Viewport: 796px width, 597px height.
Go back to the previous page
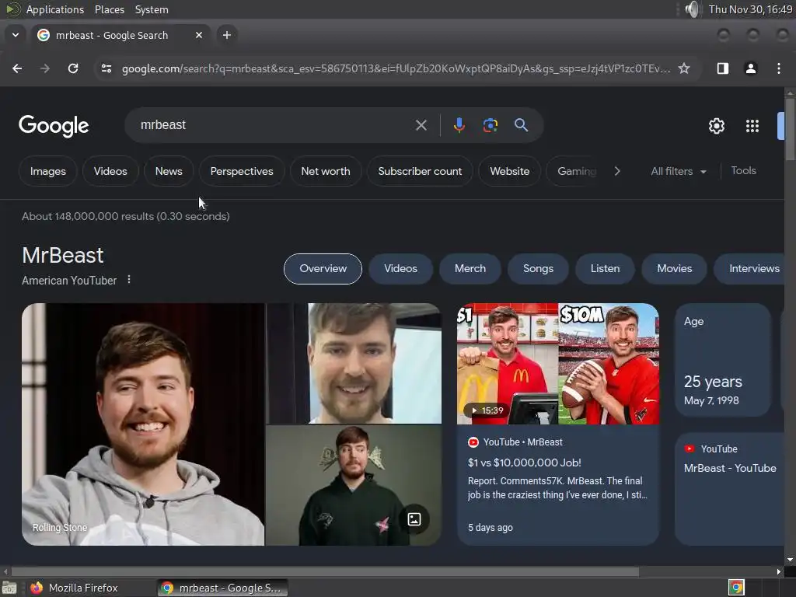(17, 68)
